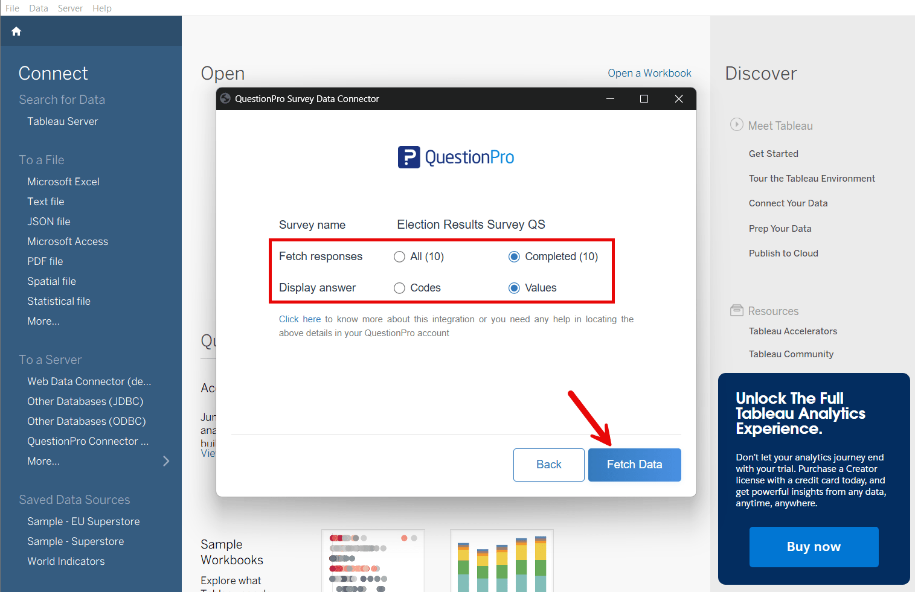Open the Help menu
915x592 pixels.
102,8
